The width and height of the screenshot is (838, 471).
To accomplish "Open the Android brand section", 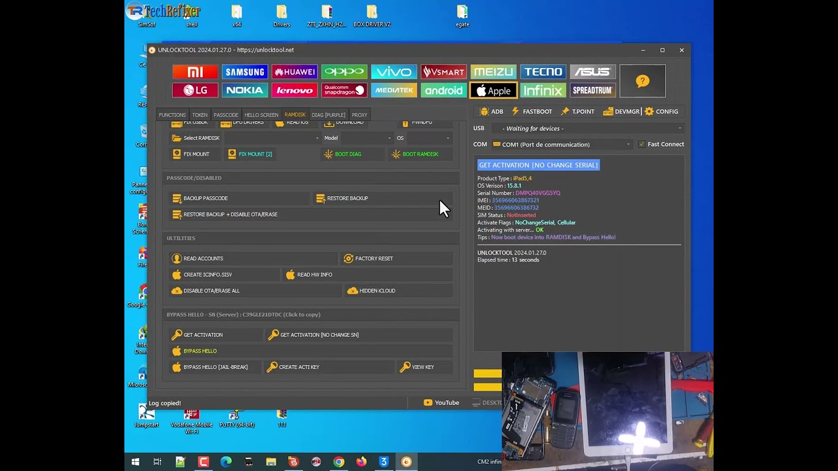I will [443, 90].
